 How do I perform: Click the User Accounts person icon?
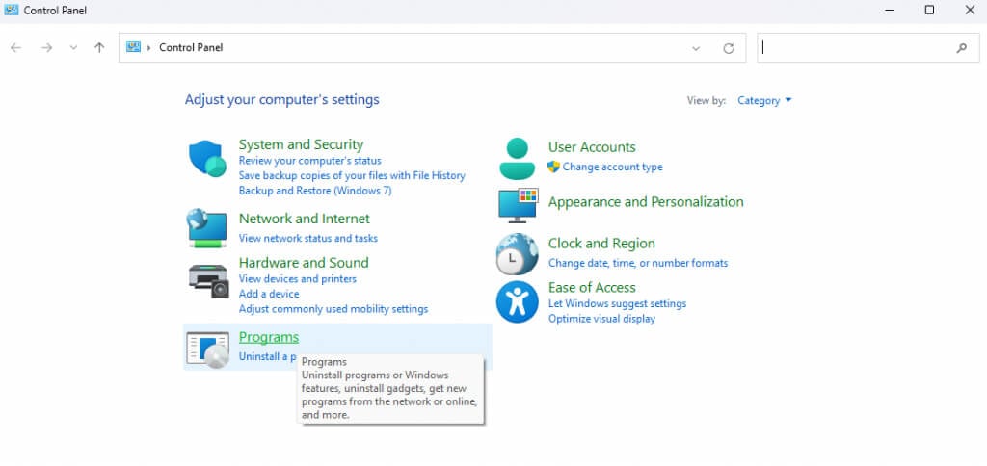click(x=517, y=158)
